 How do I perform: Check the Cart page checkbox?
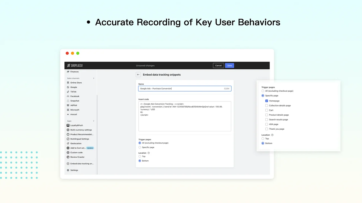click(267, 110)
